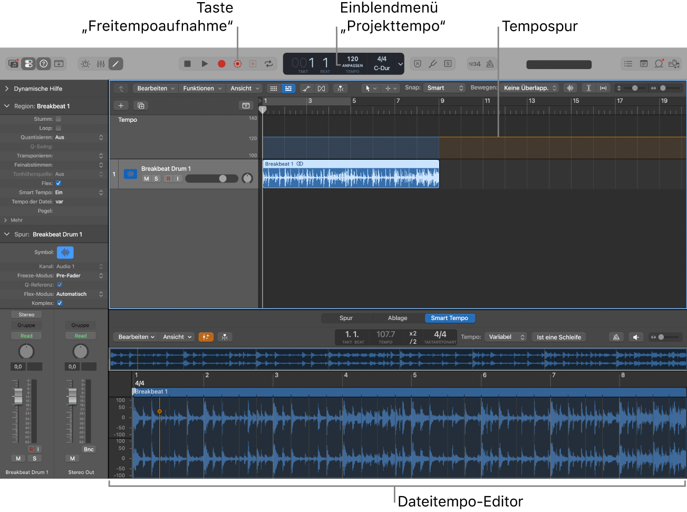Viewport: 687px width, 512px height.
Task: Click the Stop transport button
Action: (187, 64)
